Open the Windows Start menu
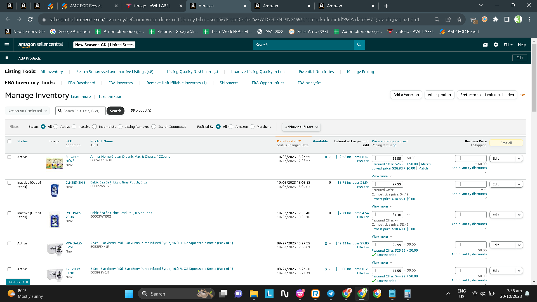Screen dimensions: 537x302 click(x=129, y=294)
